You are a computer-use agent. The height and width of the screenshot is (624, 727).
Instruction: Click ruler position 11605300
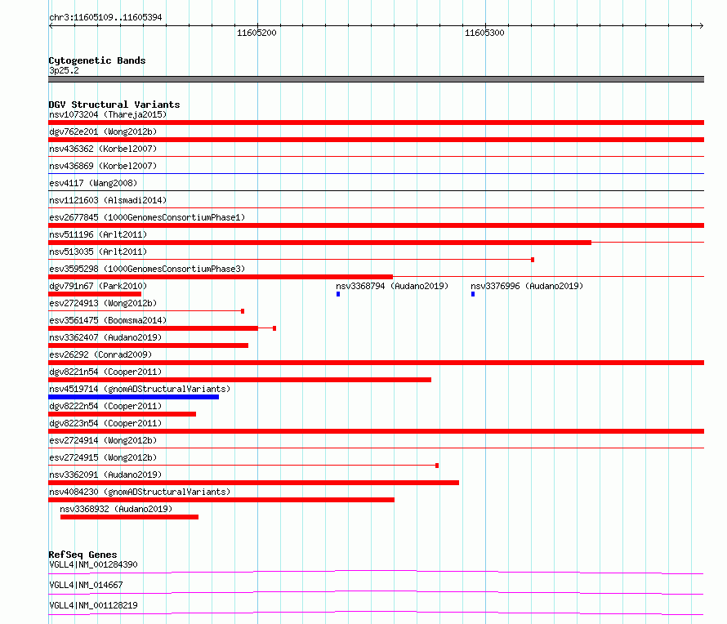point(484,33)
